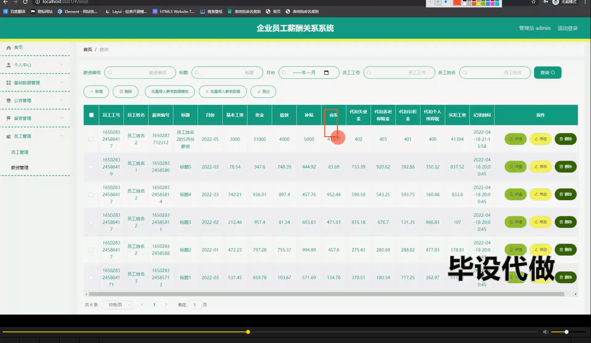Click the toolbar 删除 button beside 新增
This screenshot has width=591, height=343.
[x=126, y=92]
